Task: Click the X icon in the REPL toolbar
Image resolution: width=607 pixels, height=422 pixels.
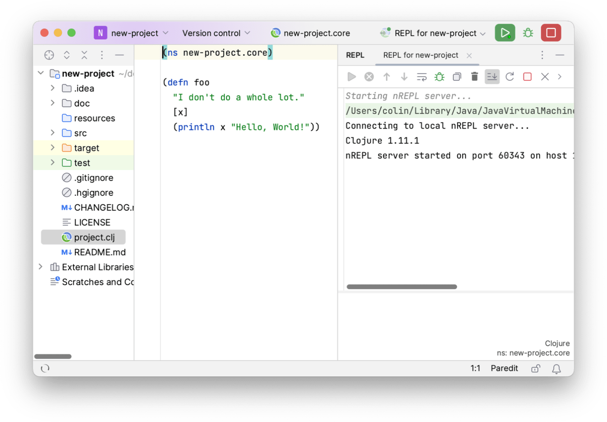Action: (545, 77)
